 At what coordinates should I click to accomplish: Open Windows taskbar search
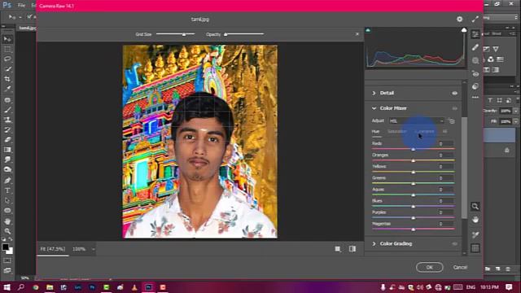pos(21,287)
